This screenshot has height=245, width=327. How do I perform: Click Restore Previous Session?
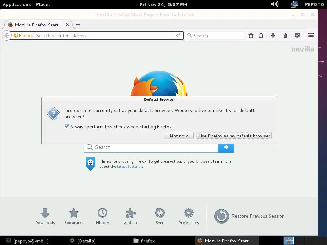(x=249, y=216)
